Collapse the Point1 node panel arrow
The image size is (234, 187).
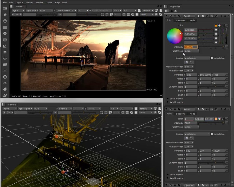click(x=166, y=16)
